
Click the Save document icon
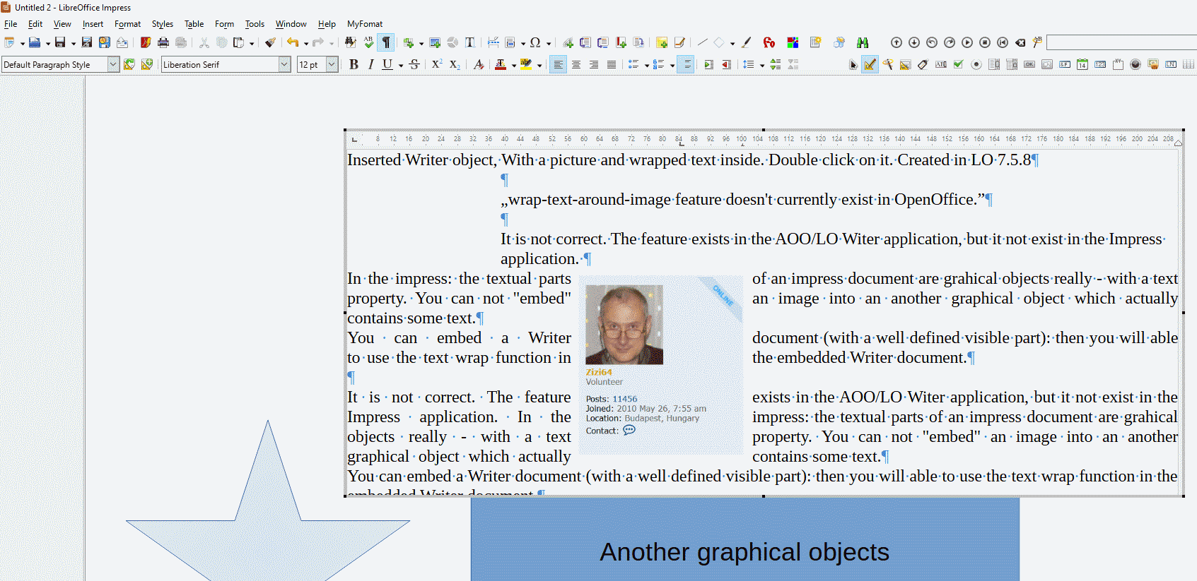[x=60, y=42]
